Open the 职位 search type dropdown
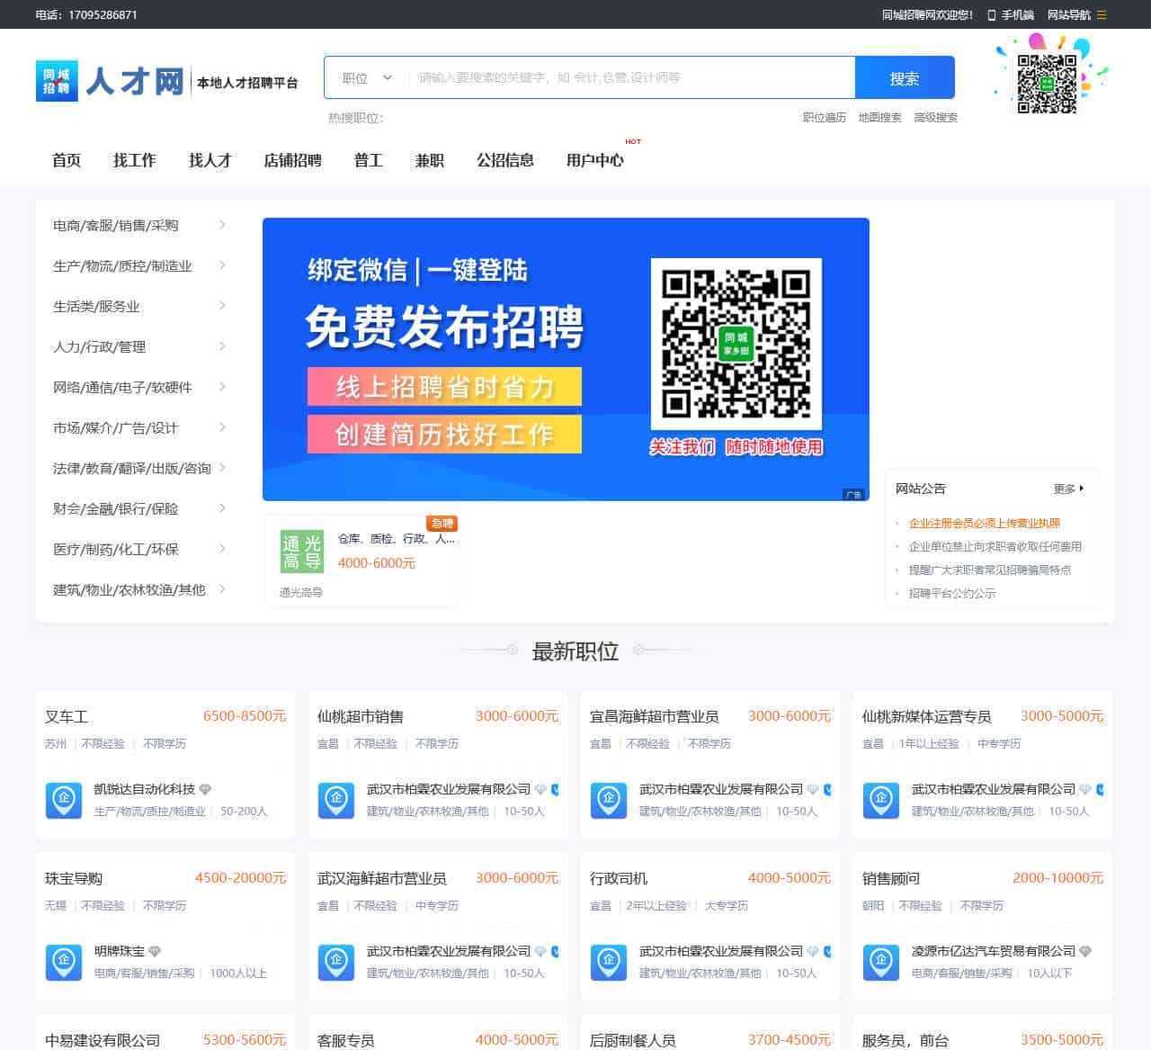 [367, 78]
